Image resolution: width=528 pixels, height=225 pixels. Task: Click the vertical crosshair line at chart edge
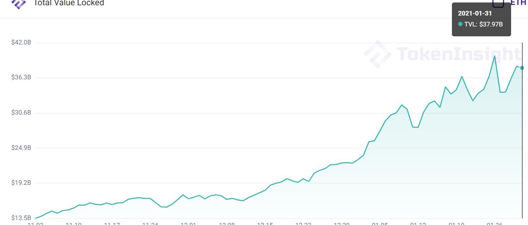click(522, 130)
